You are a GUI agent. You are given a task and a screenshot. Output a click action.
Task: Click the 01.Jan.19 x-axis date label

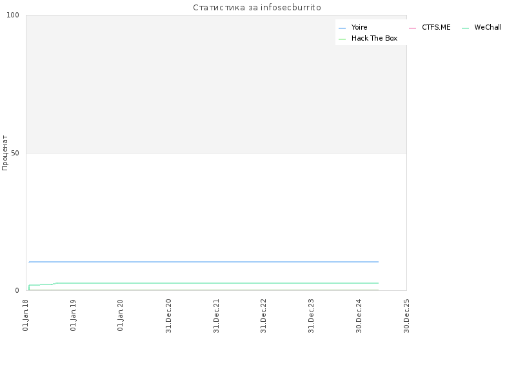[73, 315]
